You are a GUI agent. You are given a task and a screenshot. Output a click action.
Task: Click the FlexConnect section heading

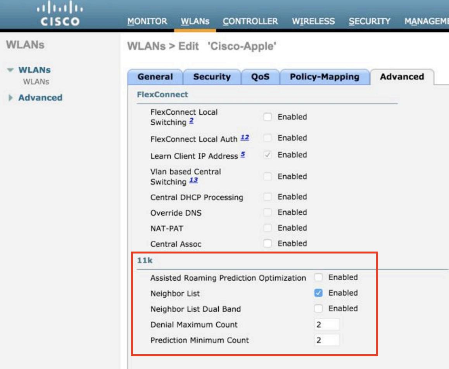(162, 95)
